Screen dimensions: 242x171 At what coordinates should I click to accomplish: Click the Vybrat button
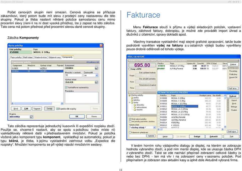(x=233, y=96)
